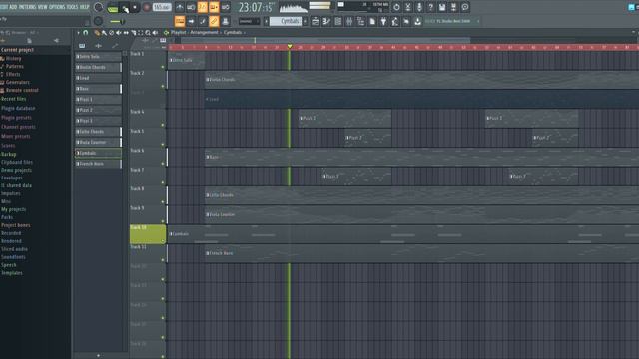The height and width of the screenshot is (359, 639).
Task: Click the speech bubble news icon
Action: tap(465, 7)
